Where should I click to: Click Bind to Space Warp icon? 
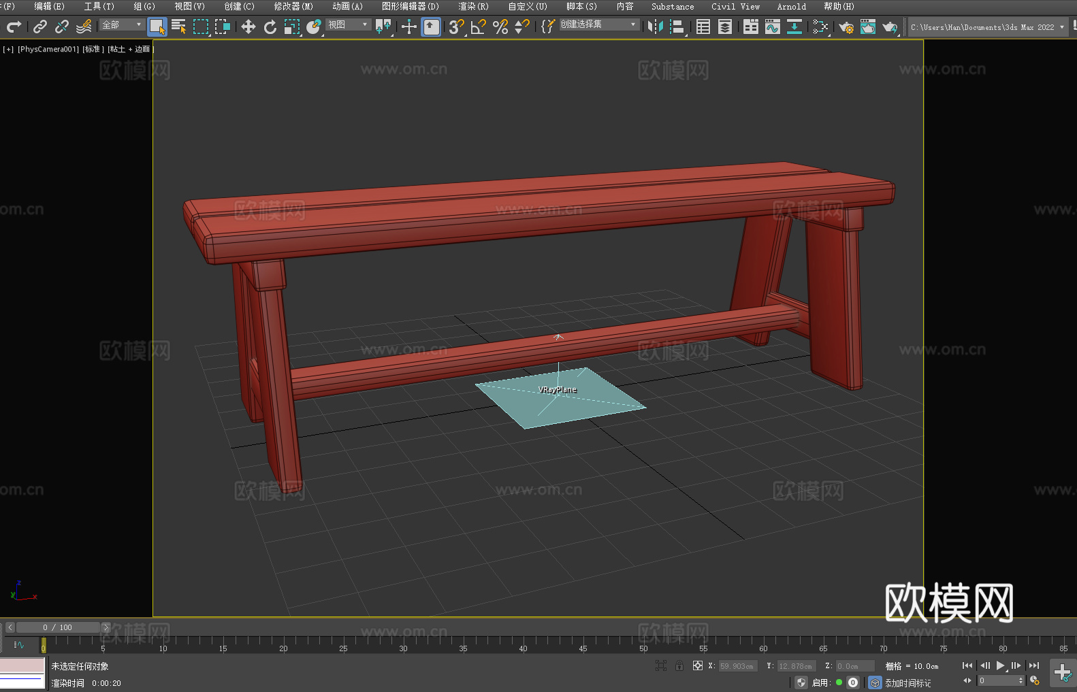[x=84, y=27]
